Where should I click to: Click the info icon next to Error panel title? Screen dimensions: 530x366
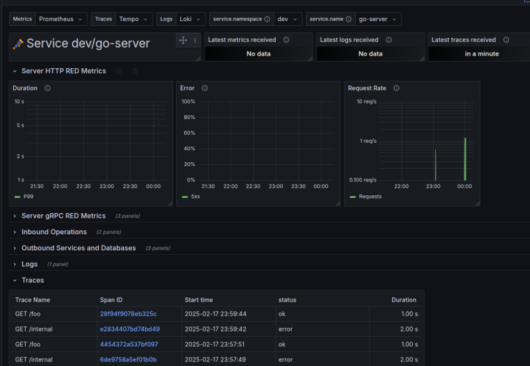pos(205,88)
